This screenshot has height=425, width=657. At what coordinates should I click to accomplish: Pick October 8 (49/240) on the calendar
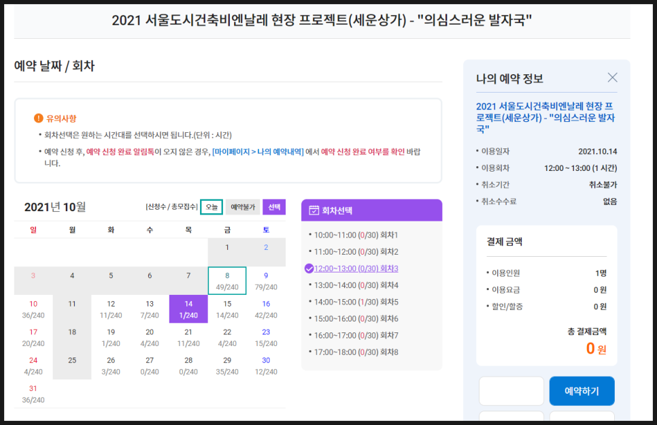[x=227, y=281]
